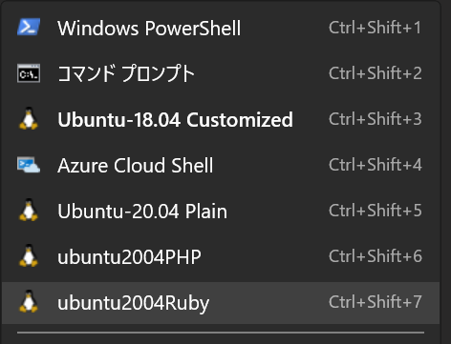Click the Ctrl+Shift+7 shortcut text
The width and height of the screenshot is (451, 344).
click(376, 302)
